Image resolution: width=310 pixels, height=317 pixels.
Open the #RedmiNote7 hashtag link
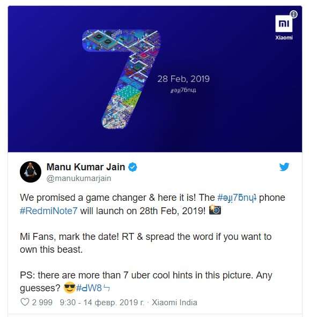[49, 211]
